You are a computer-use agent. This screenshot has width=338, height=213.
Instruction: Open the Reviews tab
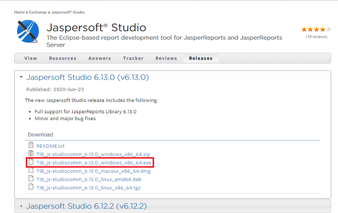point(166,58)
